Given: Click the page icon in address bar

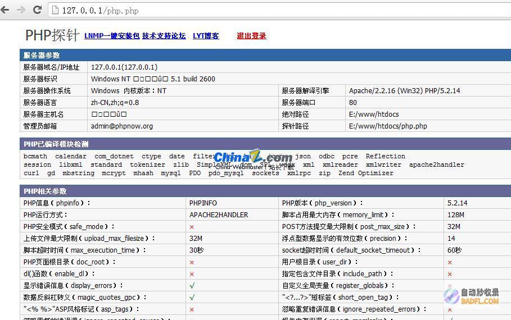Looking at the screenshot, I should coord(56,11).
